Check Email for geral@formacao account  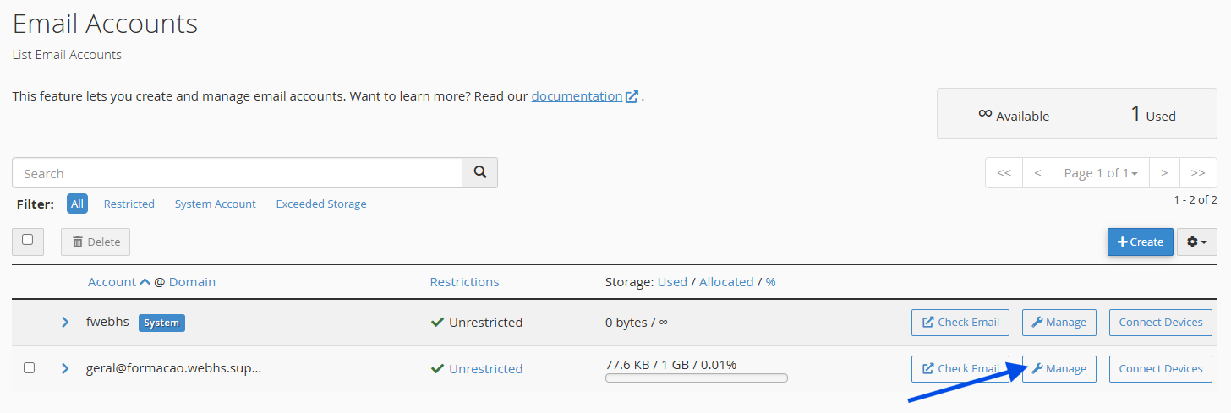click(960, 368)
